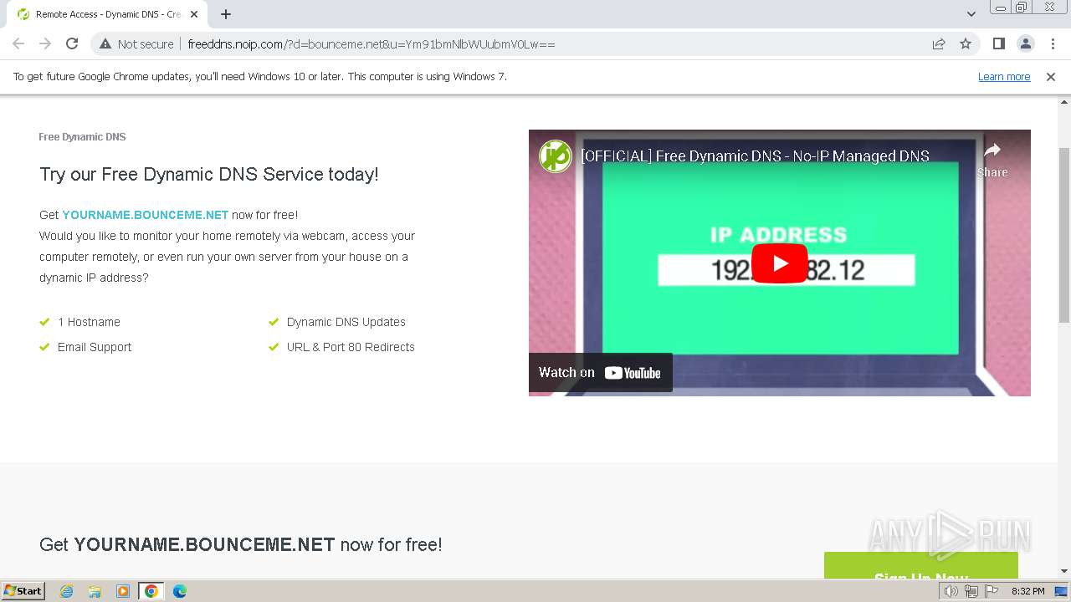The image size is (1071, 602).
Task: Click the browser back arrow
Action: pyautogui.click(x=18, y=43)
